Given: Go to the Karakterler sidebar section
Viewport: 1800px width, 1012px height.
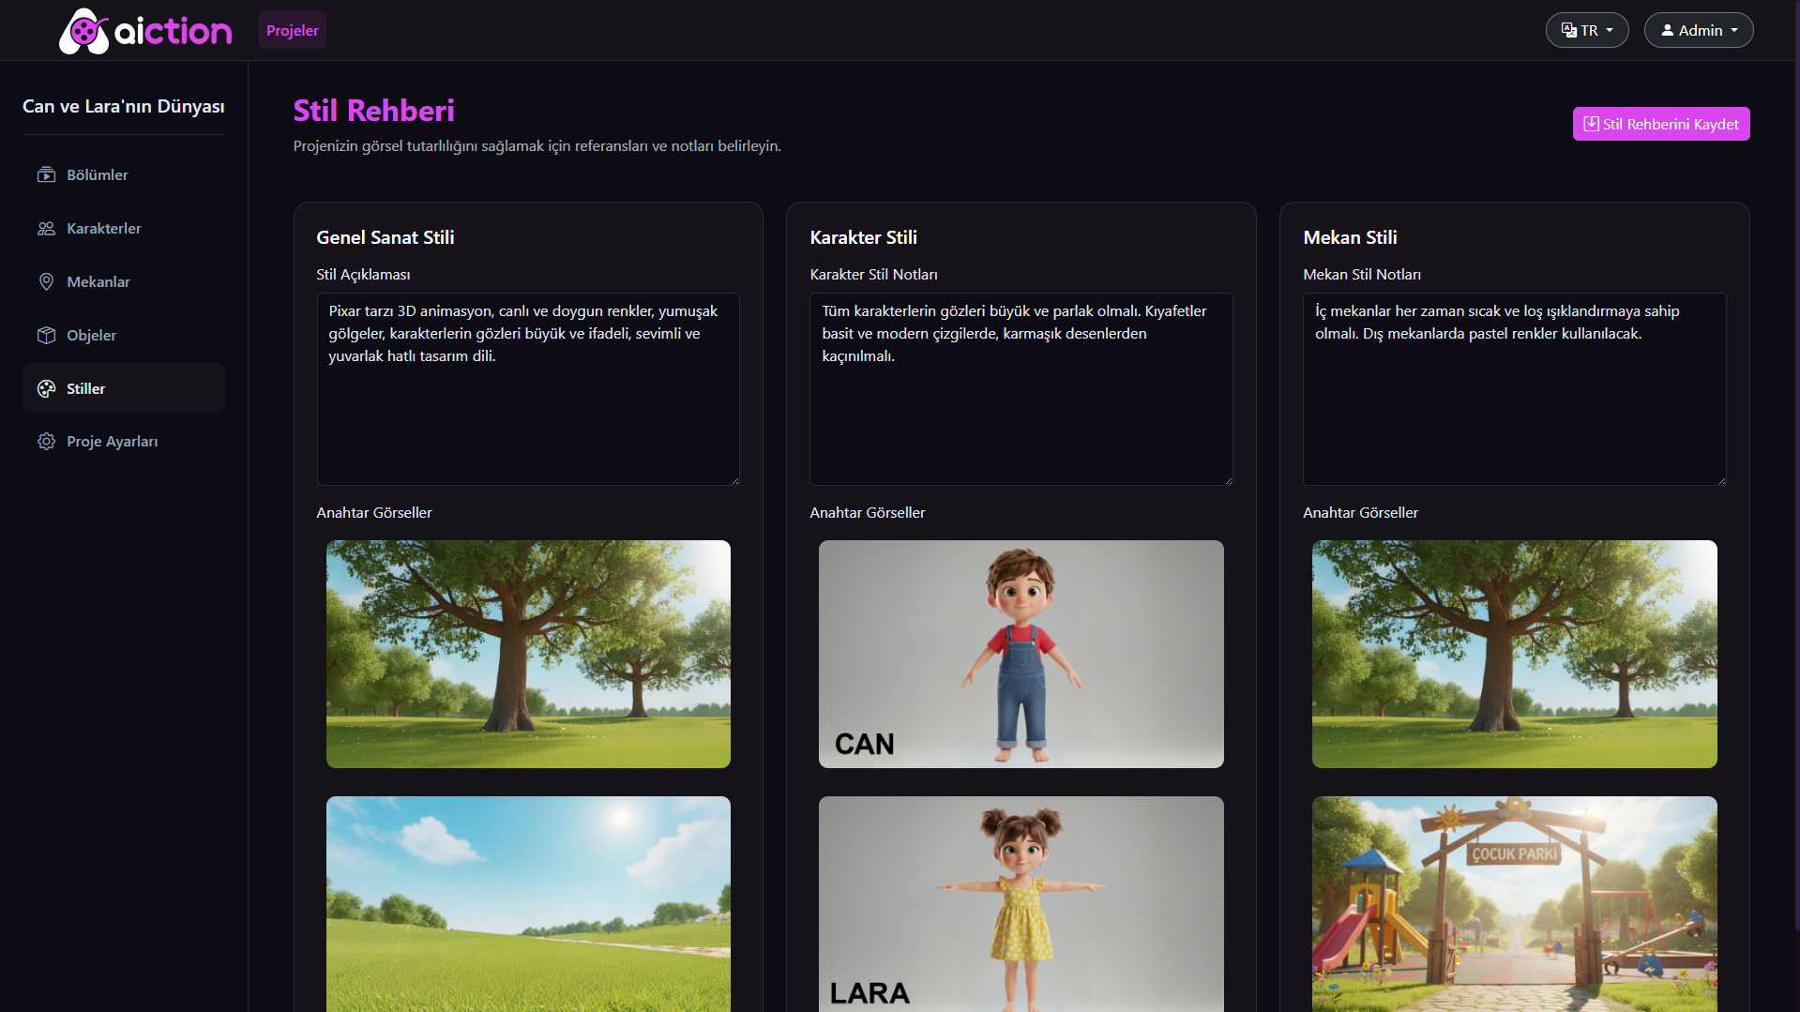Looking at the screenshot, I should click(x=103, y=229).
